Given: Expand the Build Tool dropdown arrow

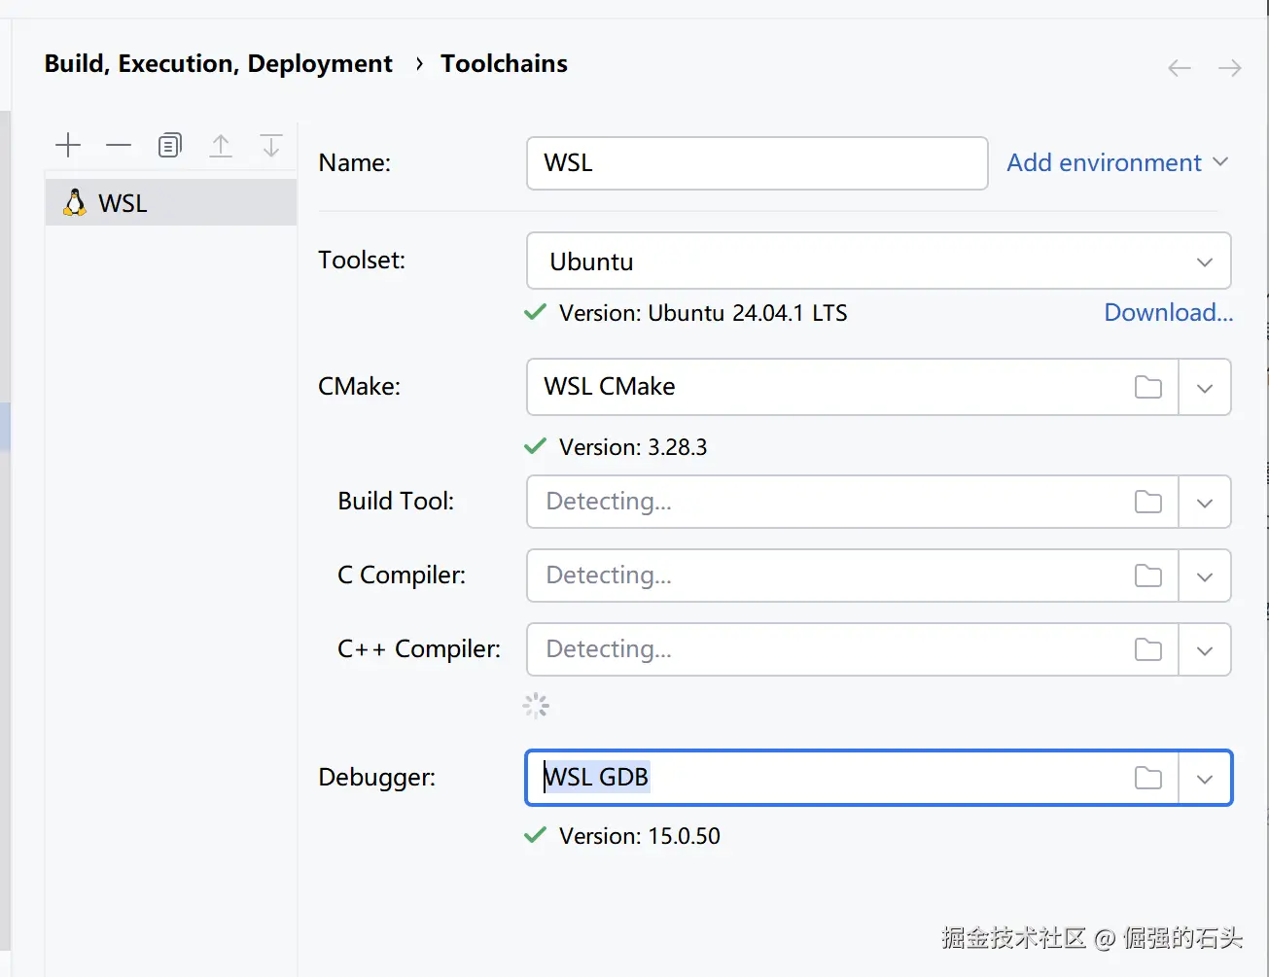Looking at the screenshot, I should 1205,503.
